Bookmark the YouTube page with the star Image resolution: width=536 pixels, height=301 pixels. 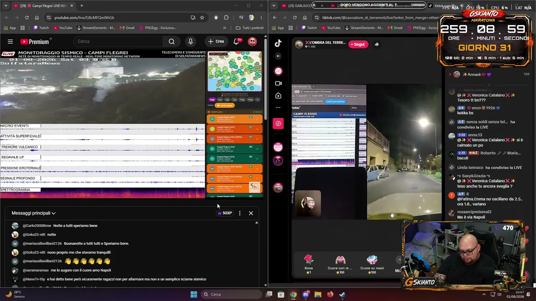pyautogui.click(x=202, y=18)
